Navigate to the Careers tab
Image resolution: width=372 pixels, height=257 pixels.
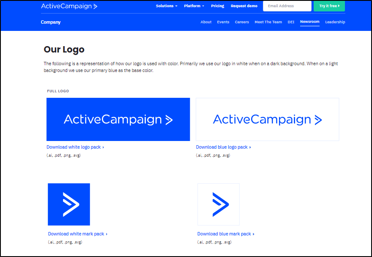(242, 22)
